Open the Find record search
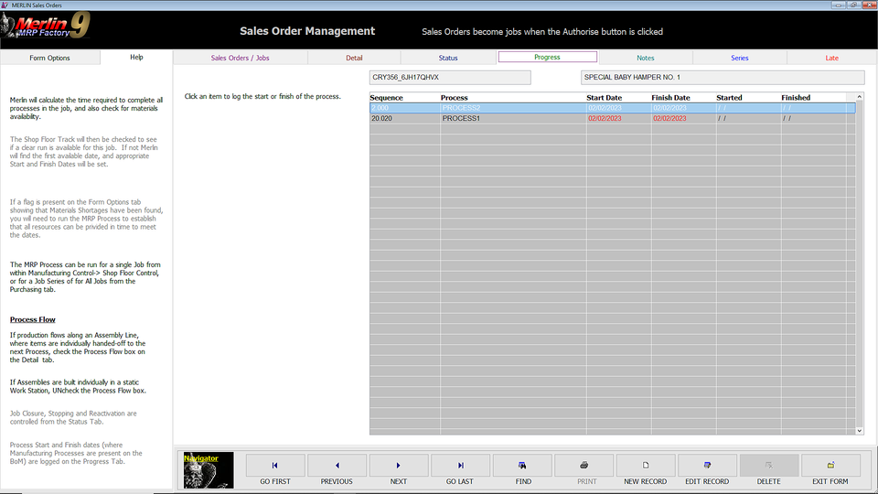878x494 pixels. (522, 466)
